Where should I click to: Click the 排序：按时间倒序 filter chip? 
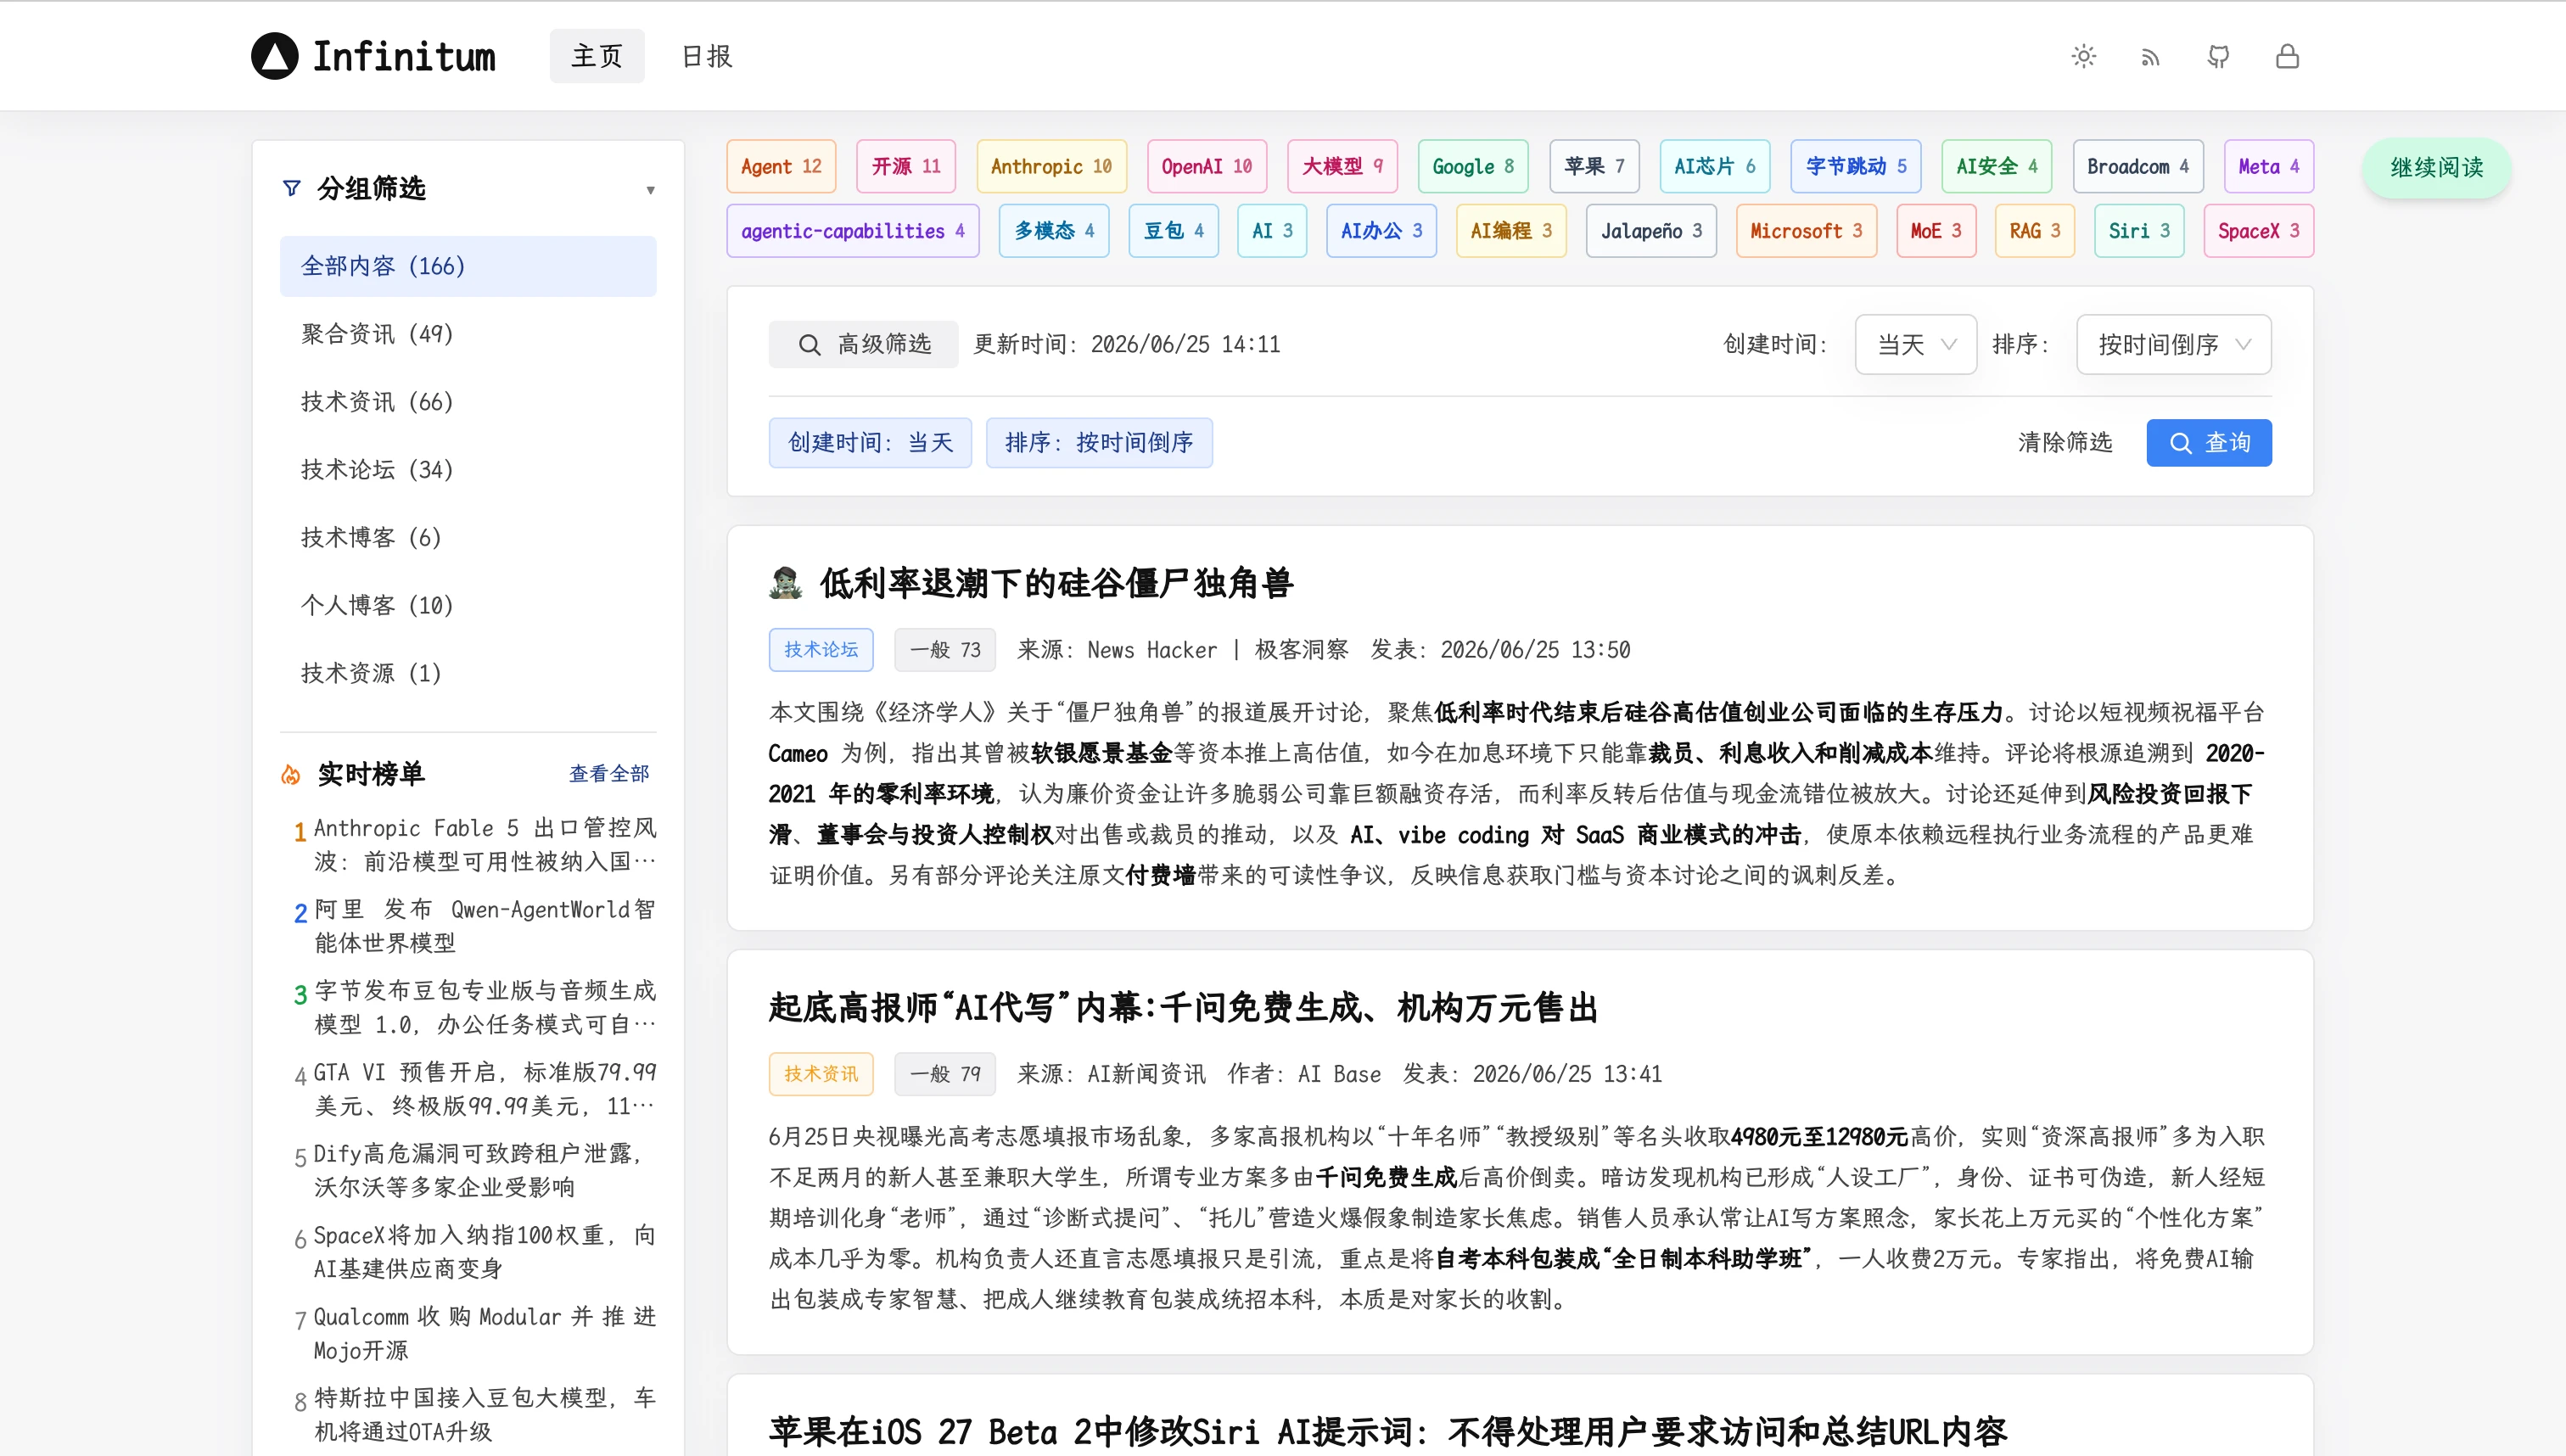(1099, 443)
